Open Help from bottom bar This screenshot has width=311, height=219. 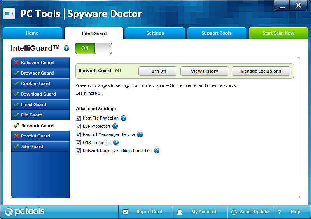coord(292,212)
